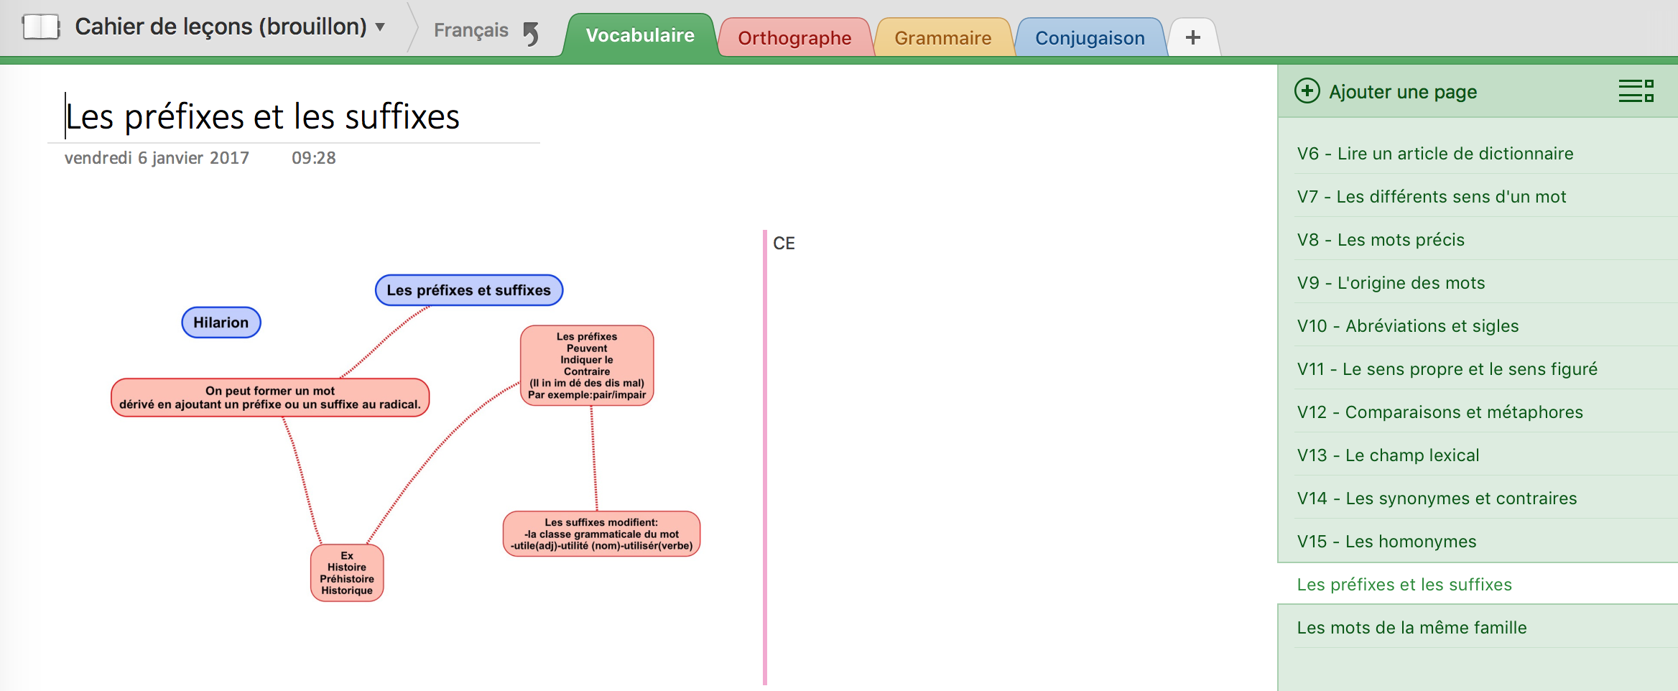Image resolution: width=1678 pixels, height=691 pixels.
Task: Select the Conjugaison section tab
Action: [x=1089, y=38]
